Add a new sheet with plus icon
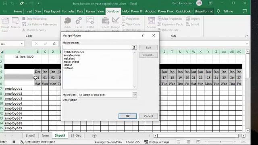The image size is (258, 145). (x=94, y=136)
